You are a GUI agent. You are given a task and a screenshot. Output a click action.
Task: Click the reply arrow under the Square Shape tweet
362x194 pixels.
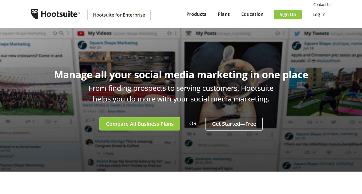coord(291,122)
